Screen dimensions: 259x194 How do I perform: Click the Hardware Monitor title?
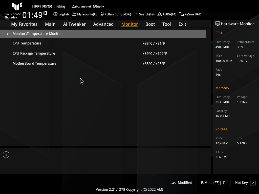237,24
